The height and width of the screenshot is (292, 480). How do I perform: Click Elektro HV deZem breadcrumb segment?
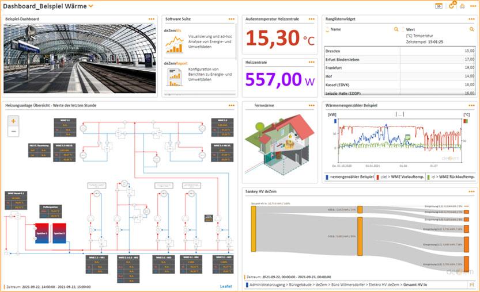pyautogui.click(x=384, y=285)
